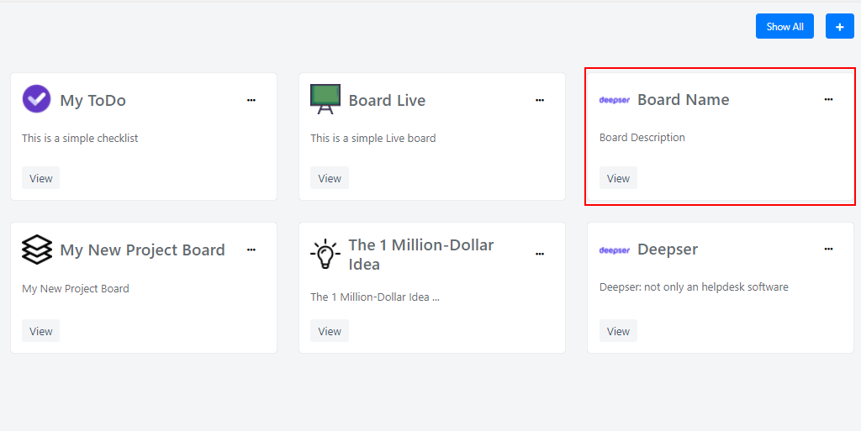
Task: Click the purple checkmark icon on My ToDo
Action: 36,99
